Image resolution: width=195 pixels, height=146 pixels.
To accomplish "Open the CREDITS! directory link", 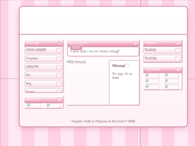I will [43, 67].
